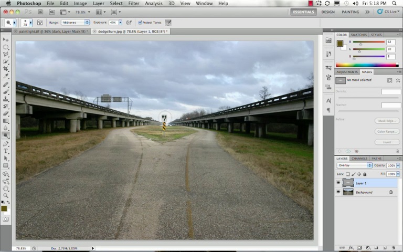Select the Polygonal Lasso tool
This screenshot has height=252, width=403.
pos(6,54)
